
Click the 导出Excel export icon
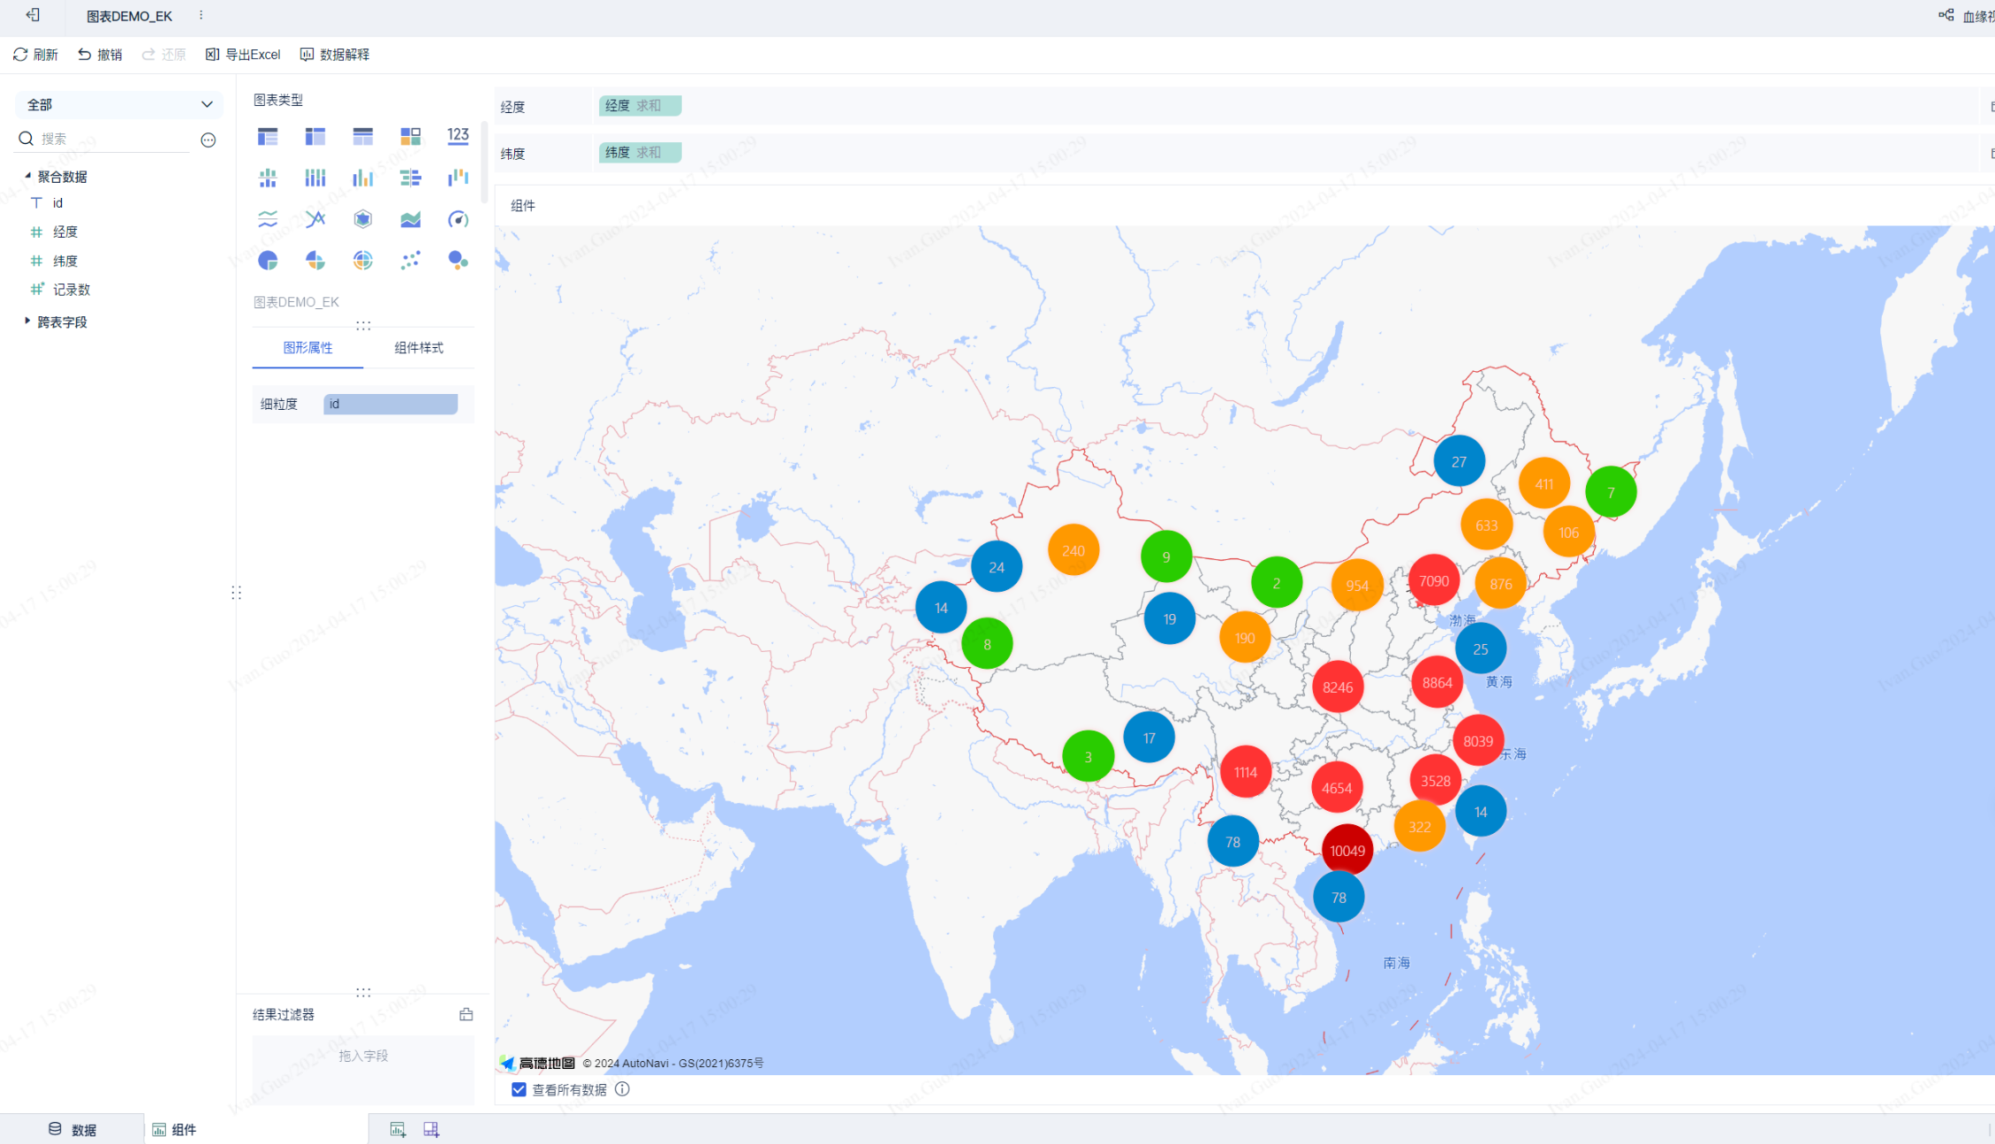coord(212,55)
